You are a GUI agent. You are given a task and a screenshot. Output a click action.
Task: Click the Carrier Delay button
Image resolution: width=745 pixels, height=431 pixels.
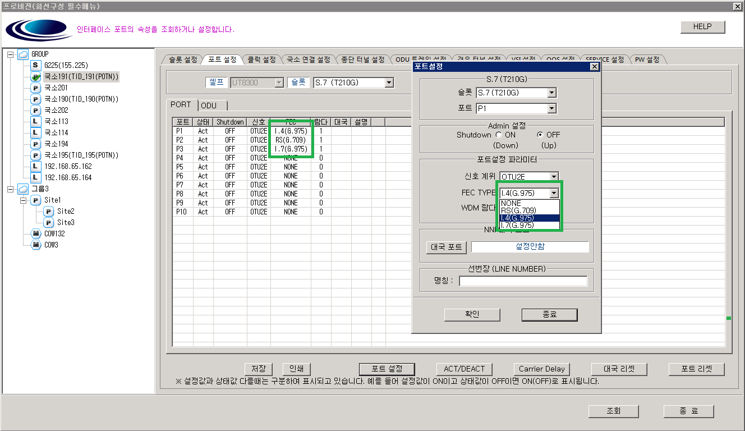coord(541,369)
